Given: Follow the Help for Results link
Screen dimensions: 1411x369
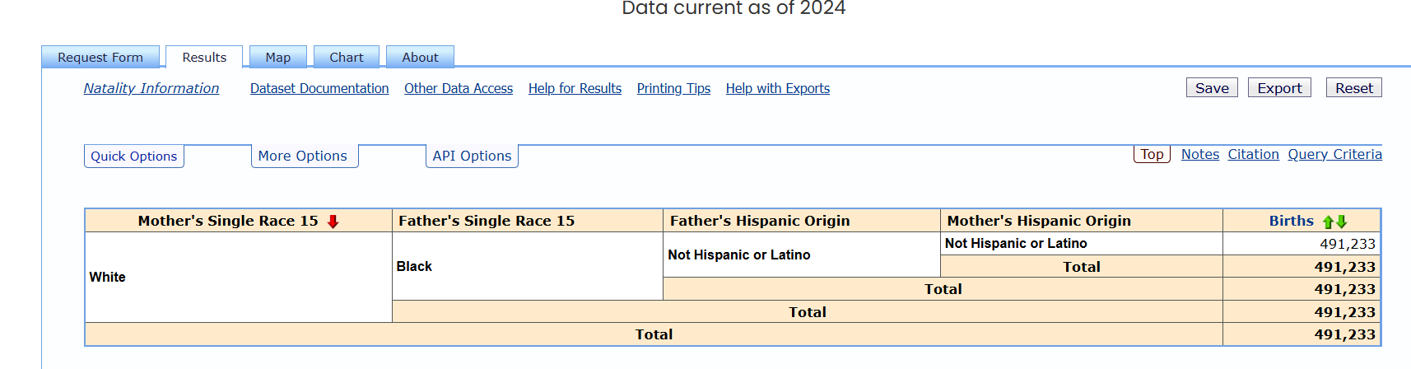Looking at the screenshot, I should coord(575,88).
